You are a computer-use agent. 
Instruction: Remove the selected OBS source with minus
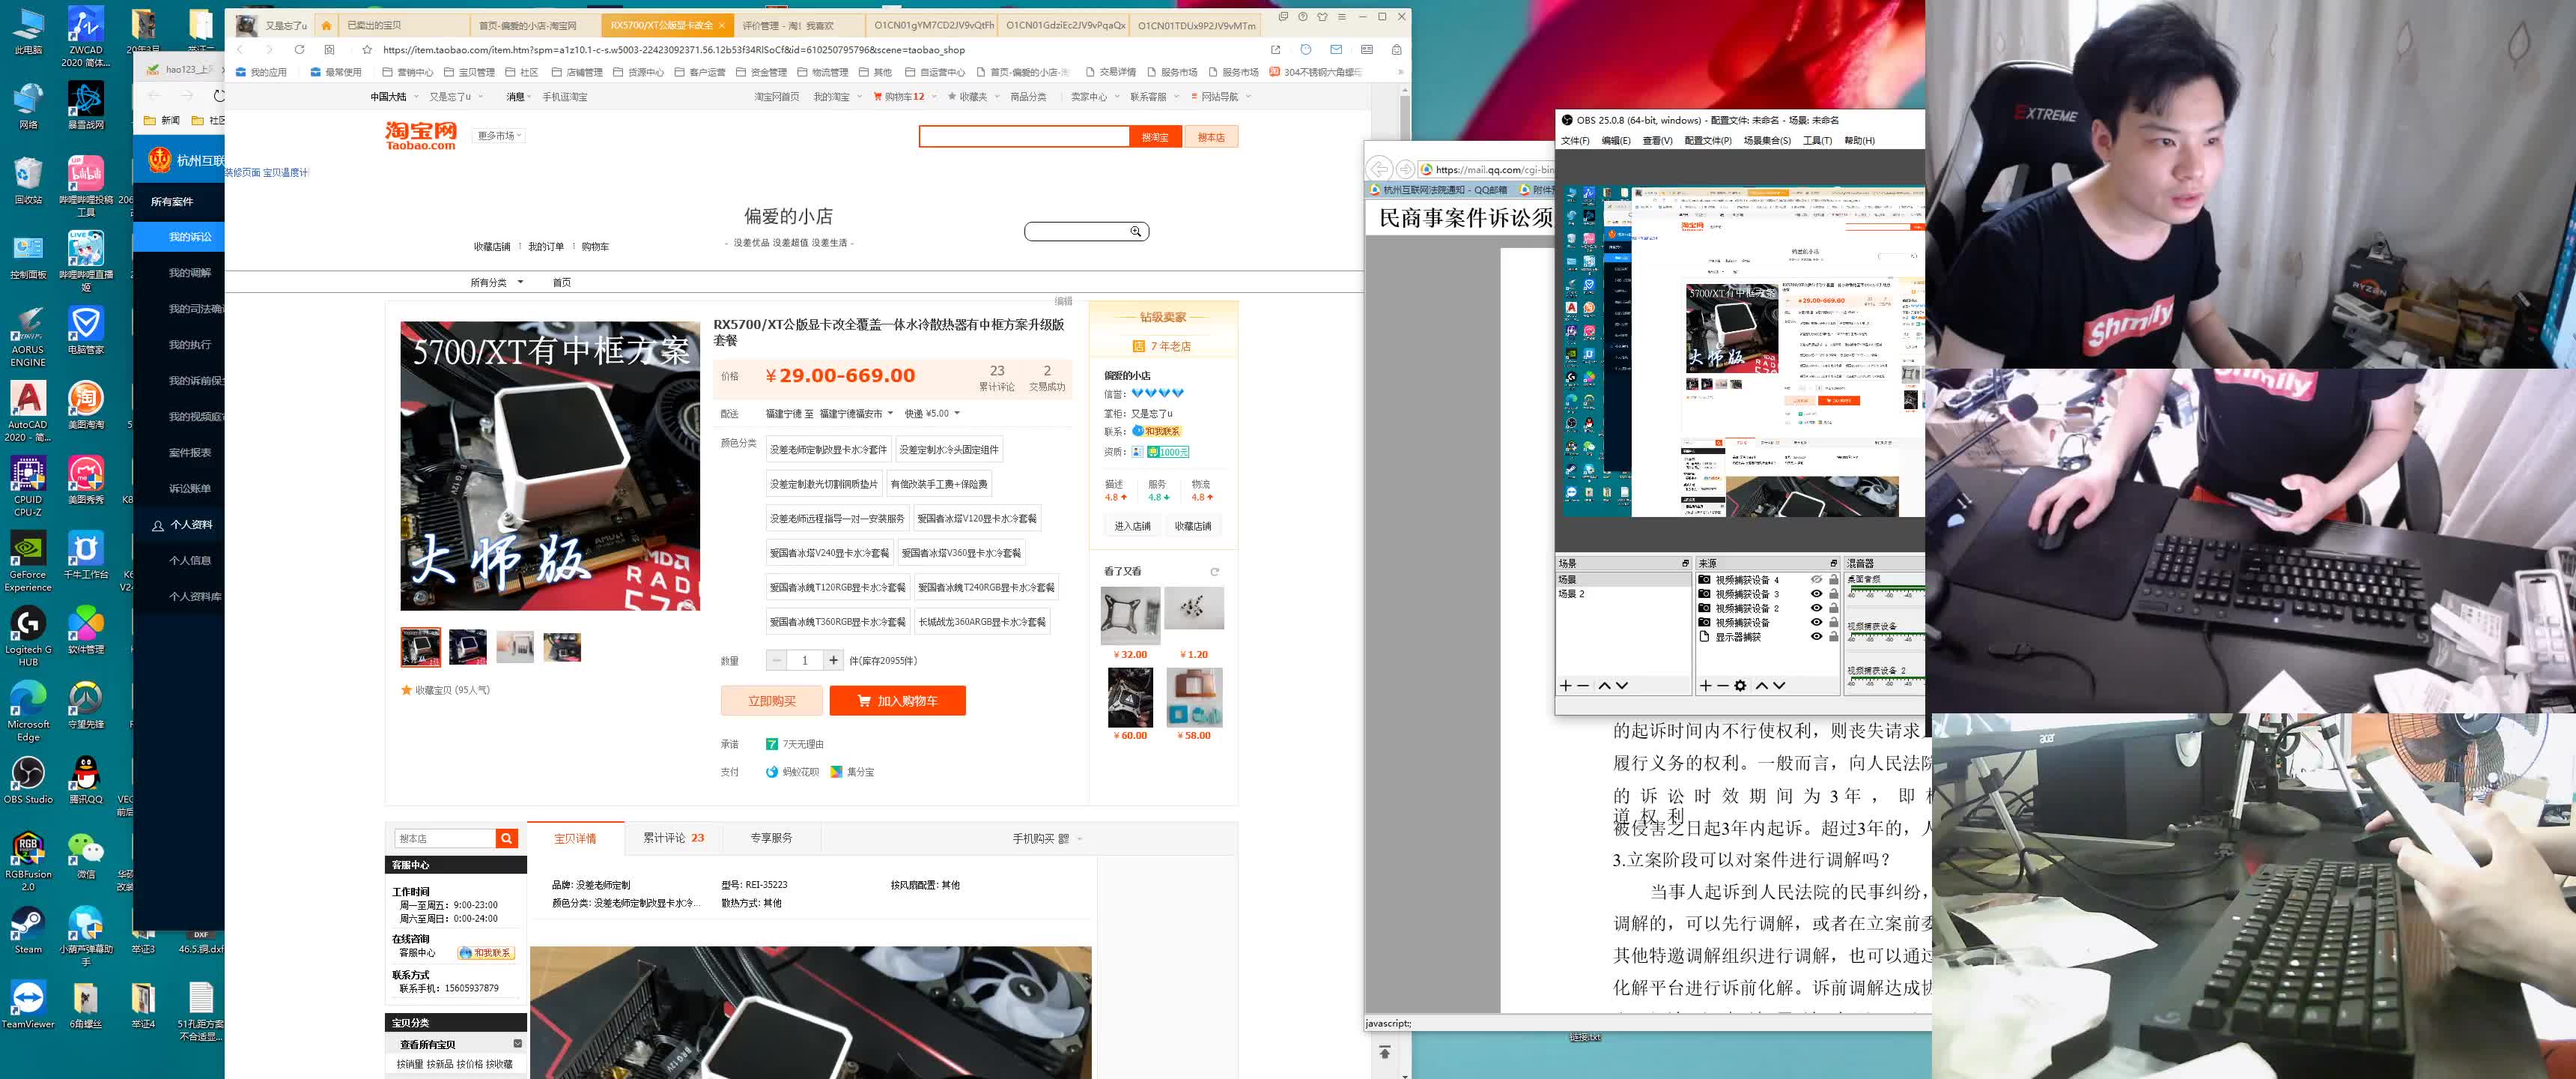tap(1722, 686)
